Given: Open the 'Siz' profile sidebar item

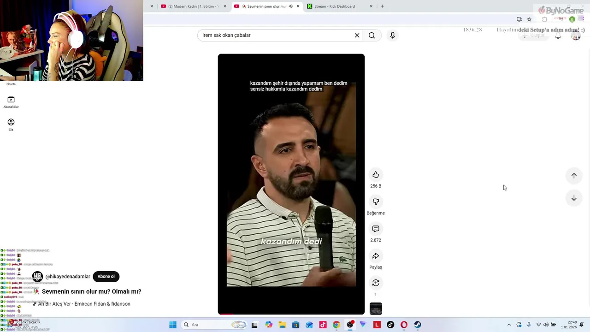Looking at the screenshot, I should pos(11,125).
